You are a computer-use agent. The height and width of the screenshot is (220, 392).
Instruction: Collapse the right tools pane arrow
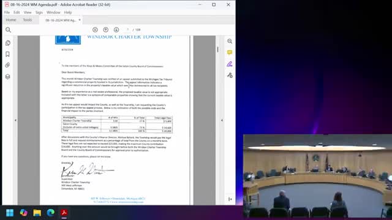point(222,120)
